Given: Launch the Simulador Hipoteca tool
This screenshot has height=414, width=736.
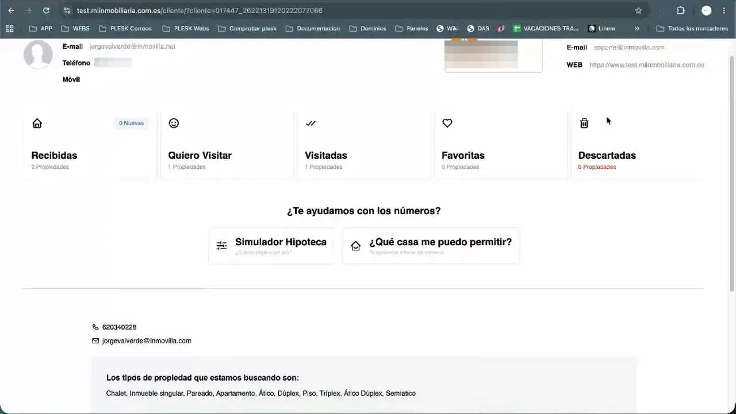Looking at the screenshot, I should tap(271, 246).
